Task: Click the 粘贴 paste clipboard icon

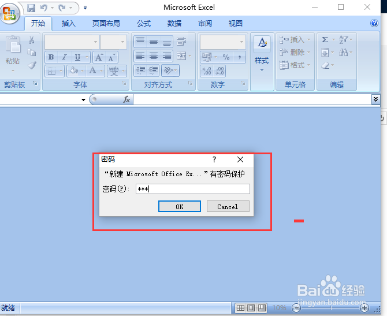Action: click(x=13, y=45)
